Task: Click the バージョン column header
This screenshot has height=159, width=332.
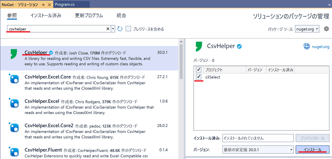Action: [x=256, y=70]
